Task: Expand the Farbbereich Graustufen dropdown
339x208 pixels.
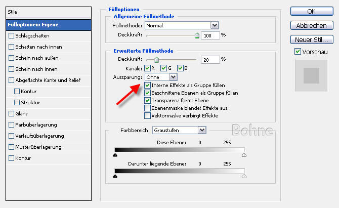Action: tap(202, 130)
